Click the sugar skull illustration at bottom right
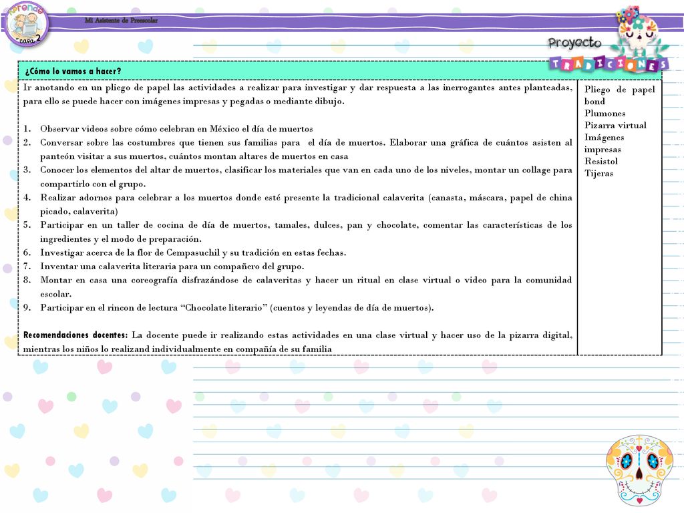This screenshot has height=513, width=684. (639, 470)
